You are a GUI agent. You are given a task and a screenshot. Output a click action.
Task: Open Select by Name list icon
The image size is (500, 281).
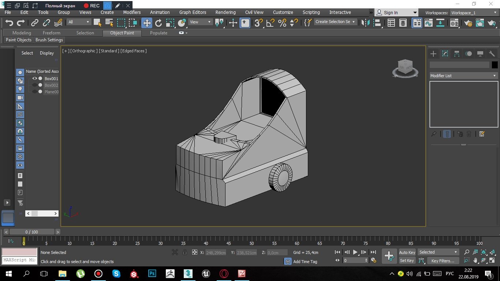point(109,23)
